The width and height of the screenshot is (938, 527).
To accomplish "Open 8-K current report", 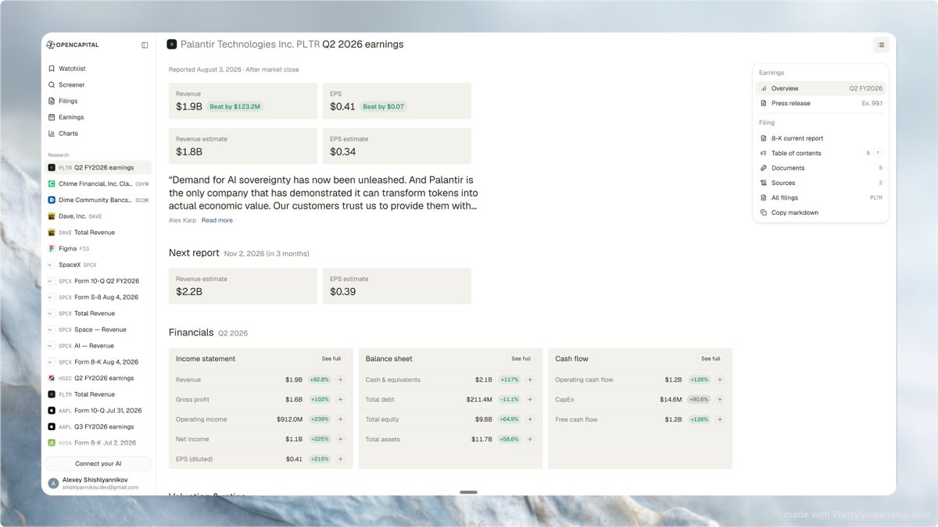I will pos(821,138).
